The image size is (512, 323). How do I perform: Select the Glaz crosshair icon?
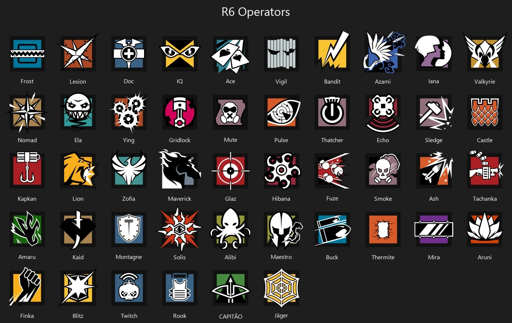pos(231,171)
